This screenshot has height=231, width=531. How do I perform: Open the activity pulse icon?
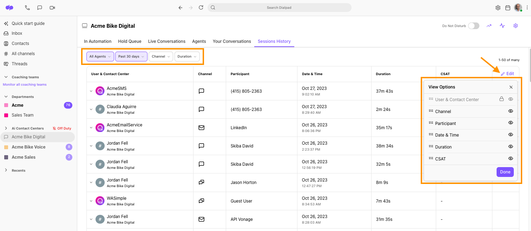pos(502,26)
